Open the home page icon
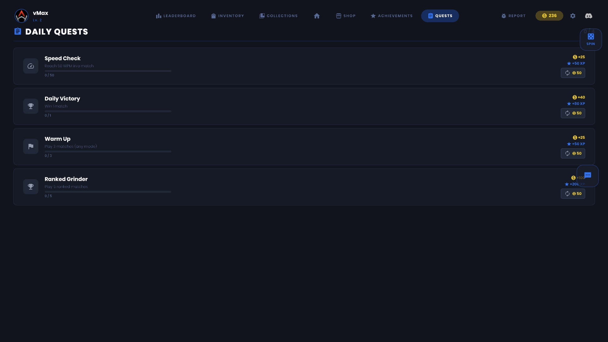608x342 pixels. [317, 16]
